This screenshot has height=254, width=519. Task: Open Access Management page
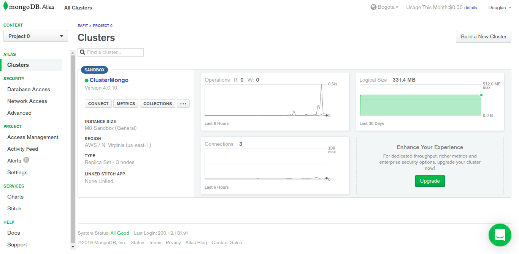33,137
